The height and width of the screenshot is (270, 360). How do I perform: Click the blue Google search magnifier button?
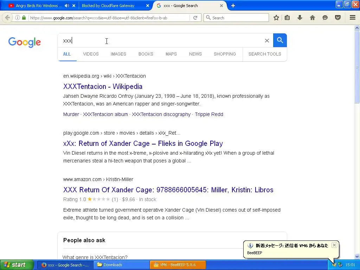280,40
